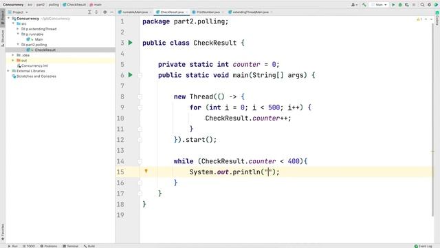The height and width of the screenshot is (248, 440).
Task: Select Main class in the project tree
Action: coord(38,39)
